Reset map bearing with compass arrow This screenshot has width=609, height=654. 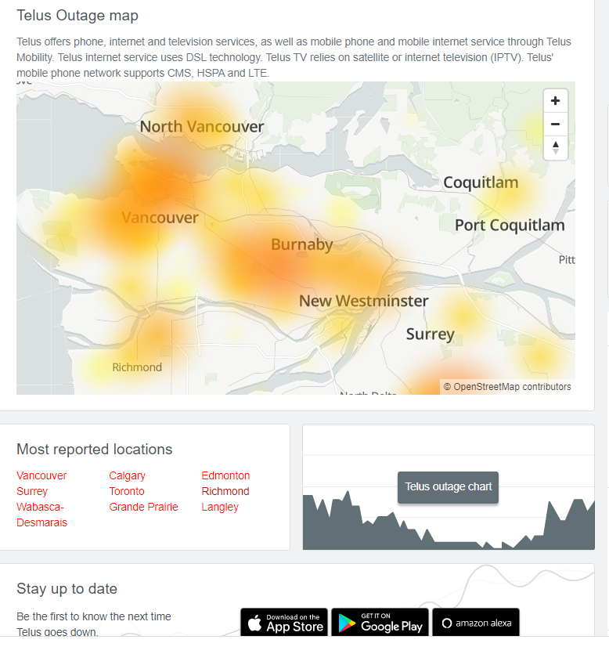pos(555,148)
